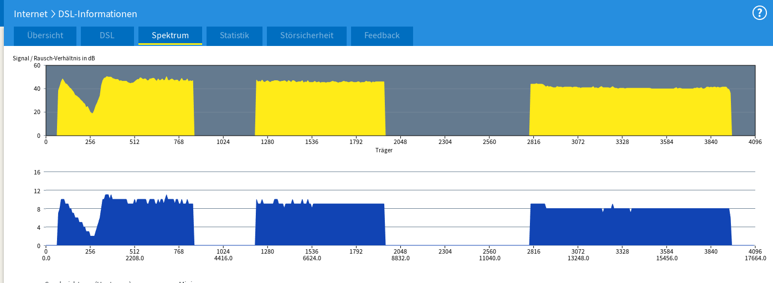Switch to the Feedback tab
Screen dimensions: 773x283
[382, 35]
